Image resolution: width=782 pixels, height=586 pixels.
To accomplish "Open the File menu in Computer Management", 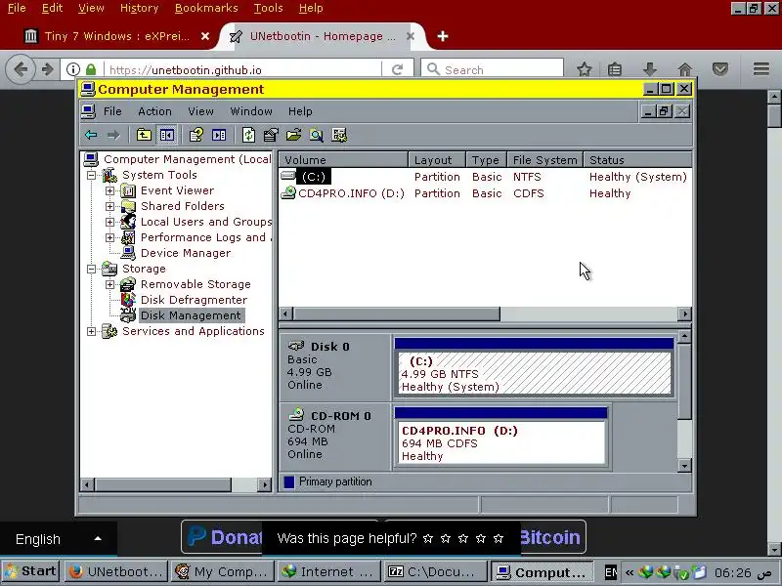I will tap(112, 111).
